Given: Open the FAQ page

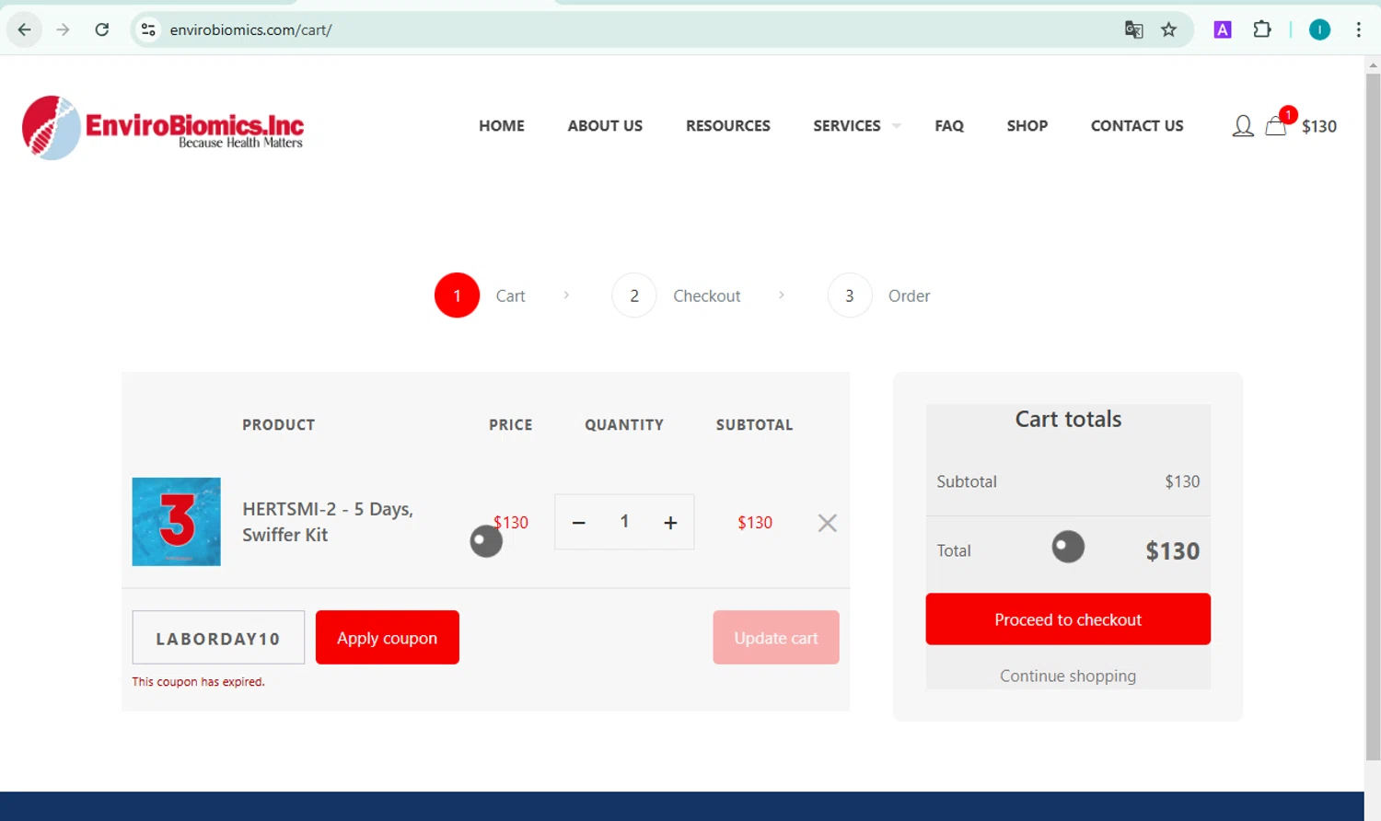Looking at the screenshot, I should 949,126.
